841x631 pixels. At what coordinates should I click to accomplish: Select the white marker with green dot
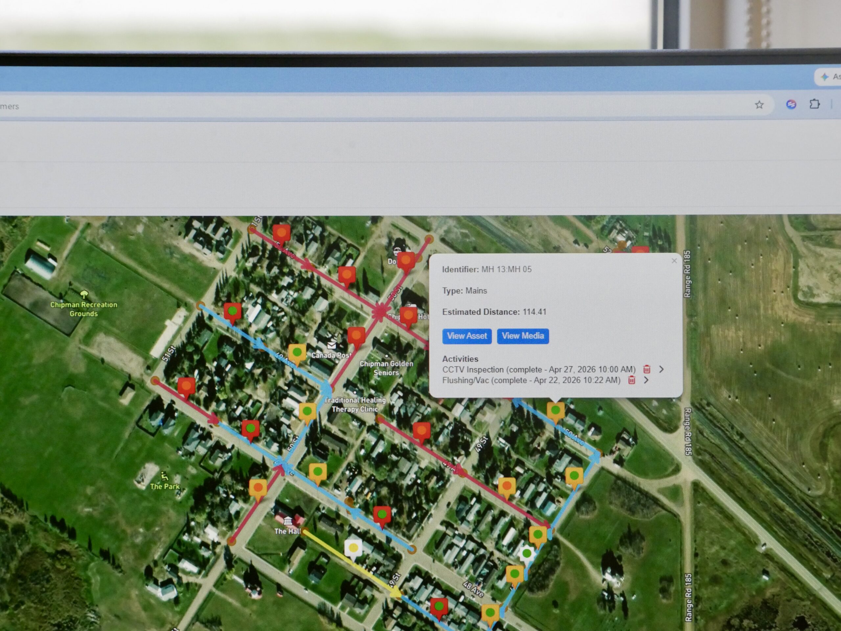click(527, 555)
